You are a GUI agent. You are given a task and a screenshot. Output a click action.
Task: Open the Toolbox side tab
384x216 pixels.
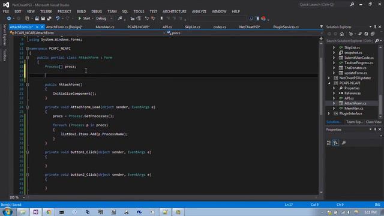[x=4, y=55]
